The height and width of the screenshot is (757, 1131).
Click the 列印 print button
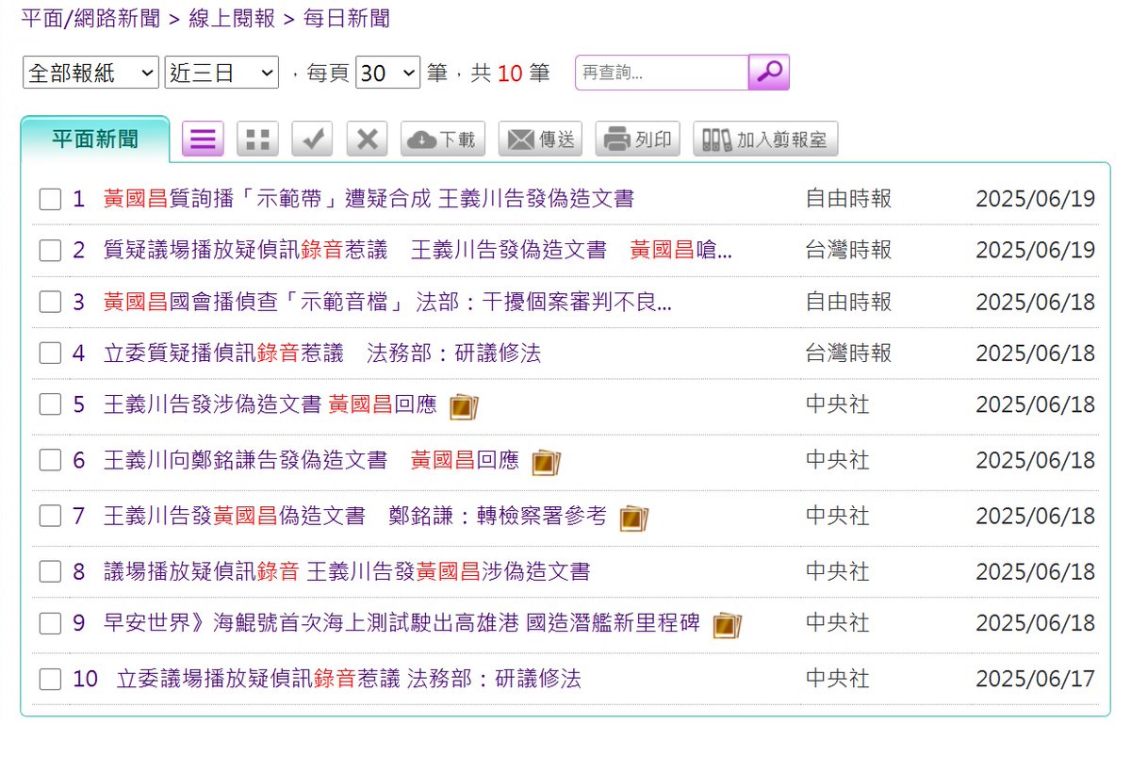(x=637, y=140)
